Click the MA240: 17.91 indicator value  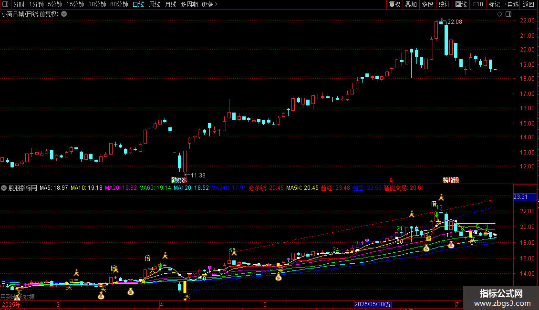pyautogui.click(x=228, y=188)
